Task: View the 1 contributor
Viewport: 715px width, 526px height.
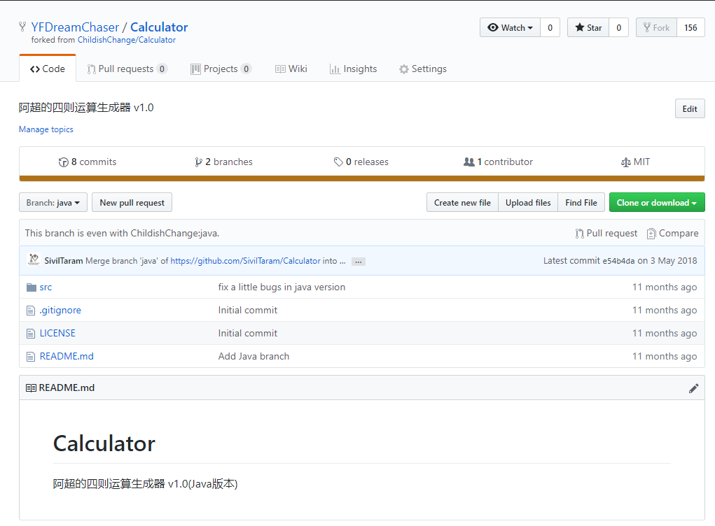Action: pos(498,162)
